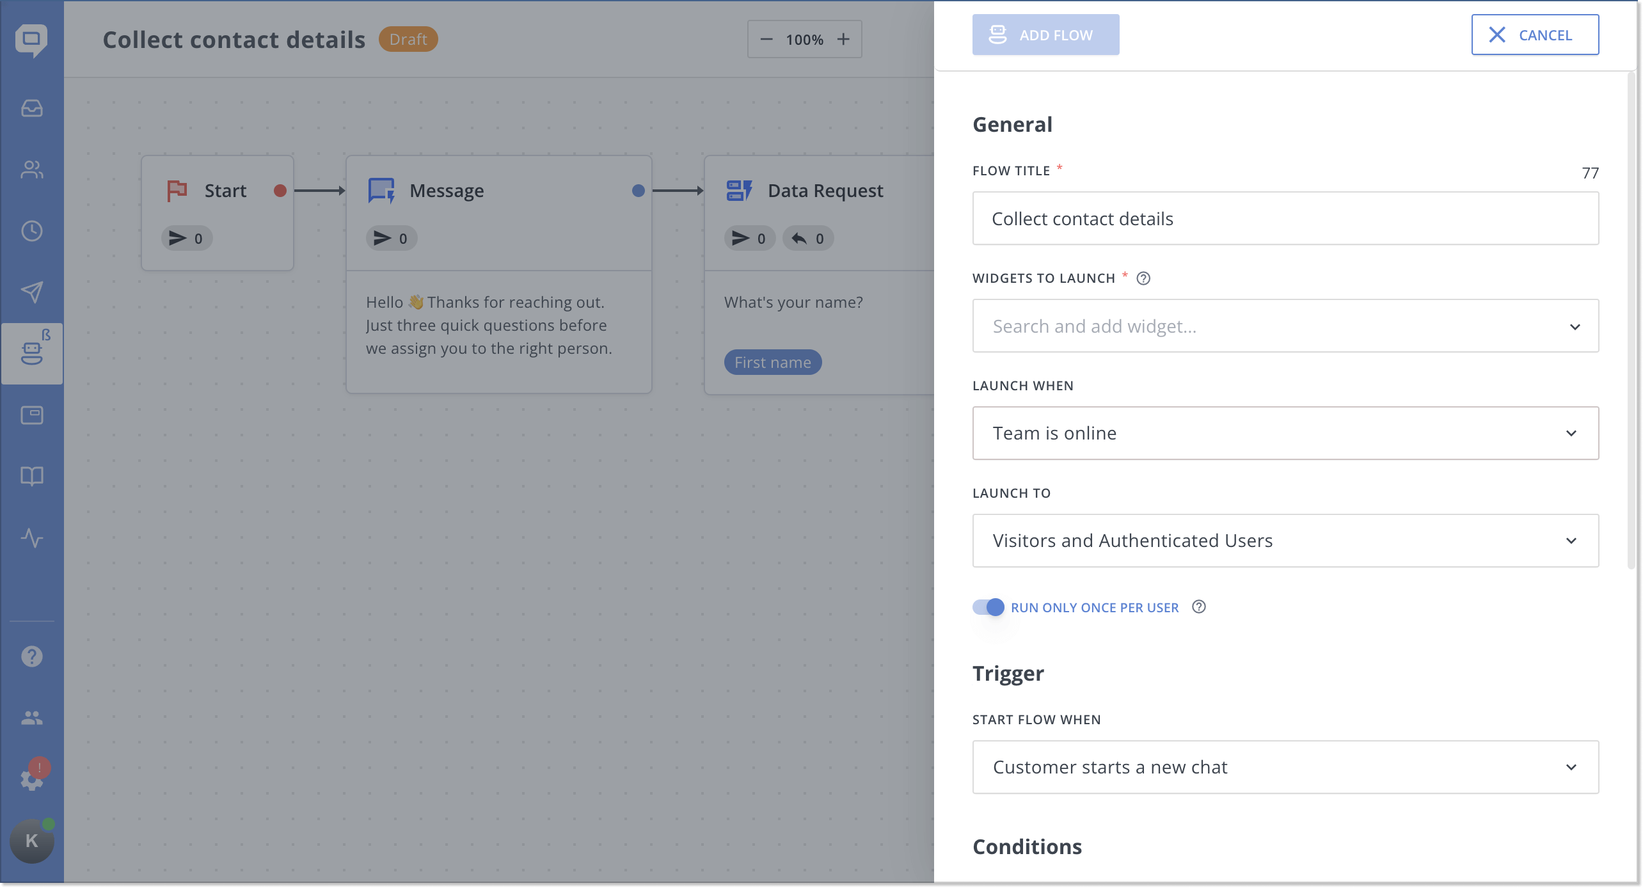Open the Widgets to Launch search field
Screen dimensions: 1643x888
(x=1285, y=326)
